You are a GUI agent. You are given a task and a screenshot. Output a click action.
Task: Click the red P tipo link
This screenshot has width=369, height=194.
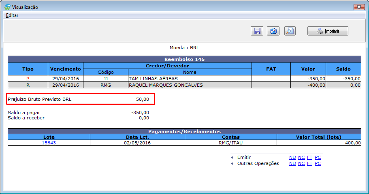click(28, 79)
